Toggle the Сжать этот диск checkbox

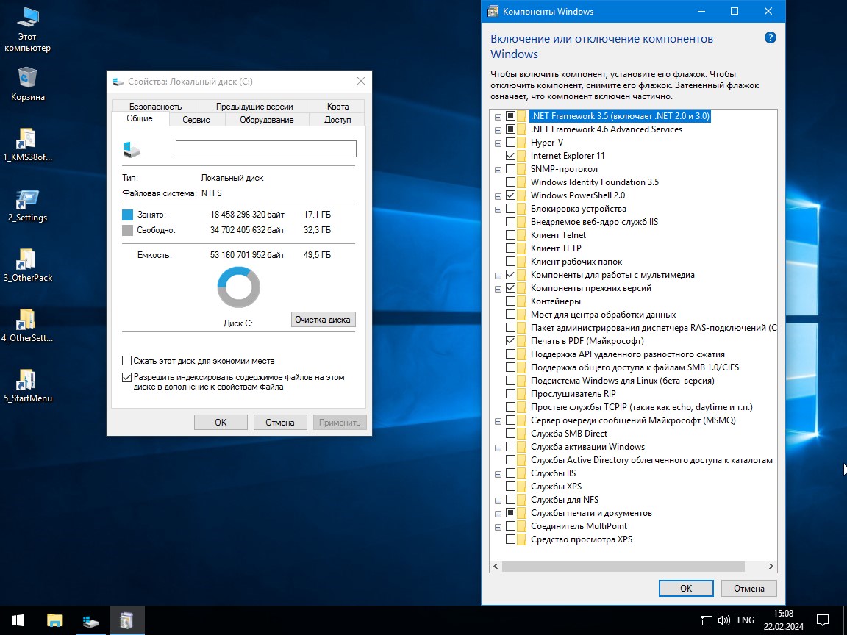click(127, 361)
